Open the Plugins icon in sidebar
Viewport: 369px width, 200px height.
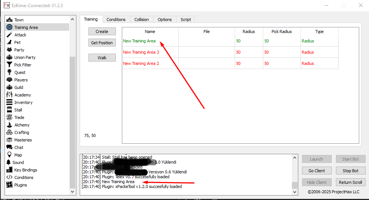(9, 185)
